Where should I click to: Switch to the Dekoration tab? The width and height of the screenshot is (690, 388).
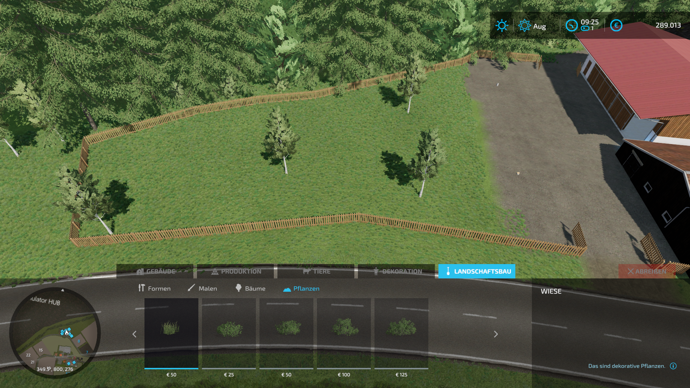[396, 271]
